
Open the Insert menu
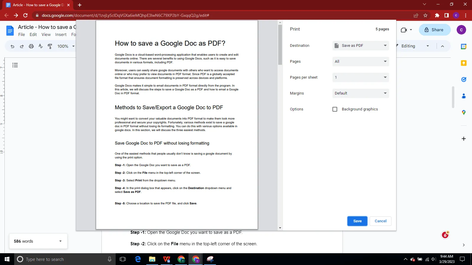coord(61,34)
